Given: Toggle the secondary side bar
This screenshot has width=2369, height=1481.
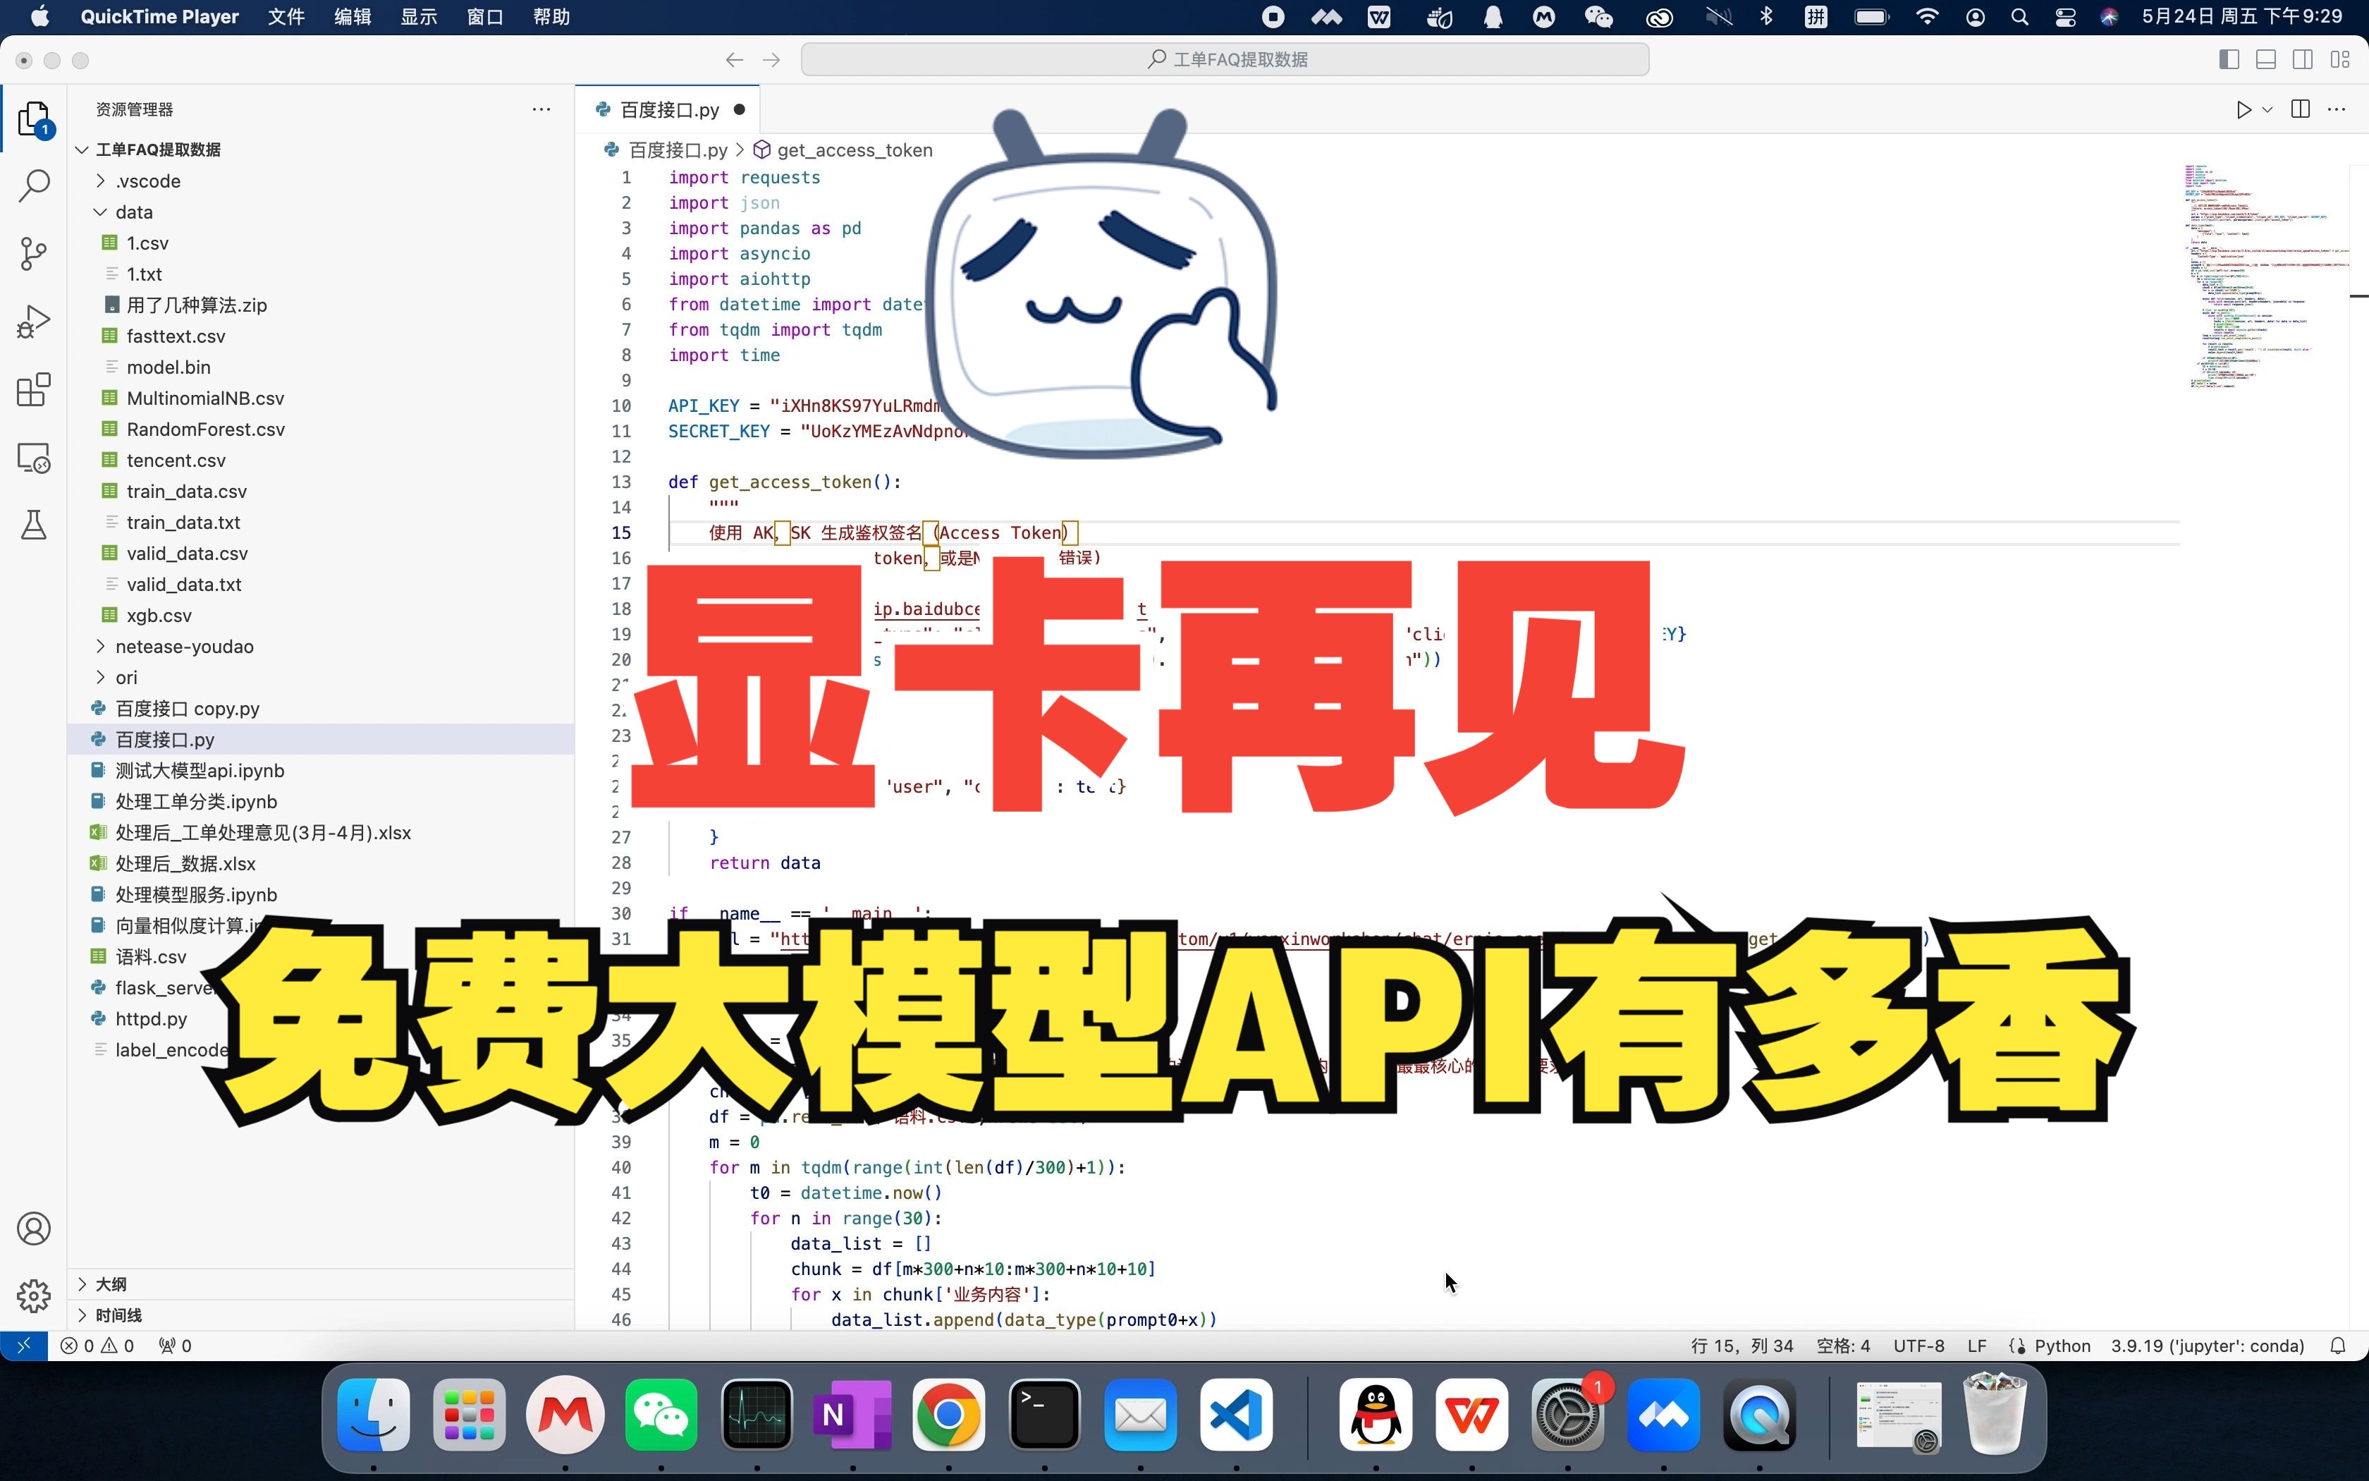Looking at the screenshot, I should (2303, 60).
